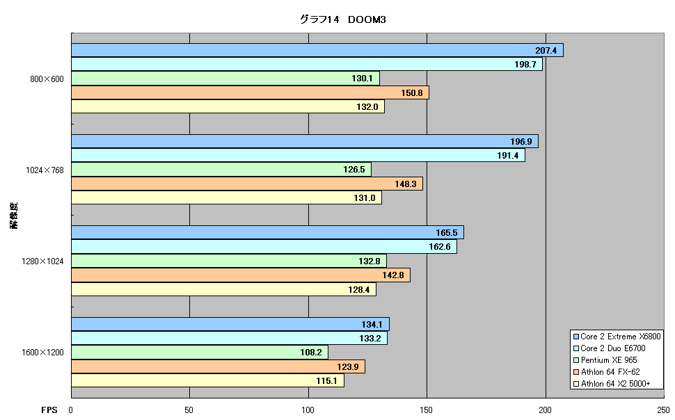Screen dimensions: 675x420
Task: Select the 198.7 cyan bar
Action: click(307, 65)
